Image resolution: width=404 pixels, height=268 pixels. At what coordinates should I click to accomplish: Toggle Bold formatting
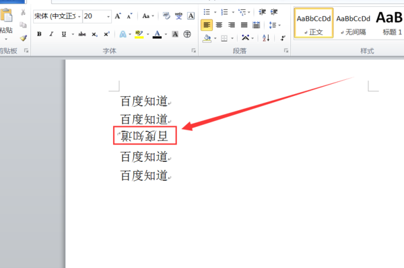point(39,34)
